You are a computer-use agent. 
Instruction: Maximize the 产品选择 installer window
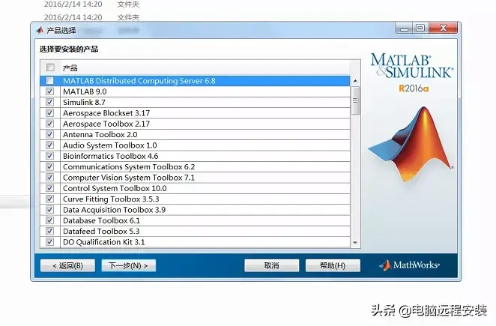pyautogui.click(x=420, y=28)
